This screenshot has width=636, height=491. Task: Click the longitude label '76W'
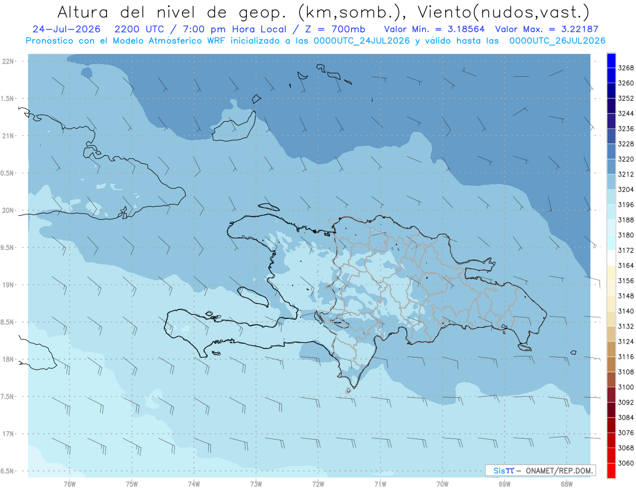pyautogui.click(x=69, y=484)
